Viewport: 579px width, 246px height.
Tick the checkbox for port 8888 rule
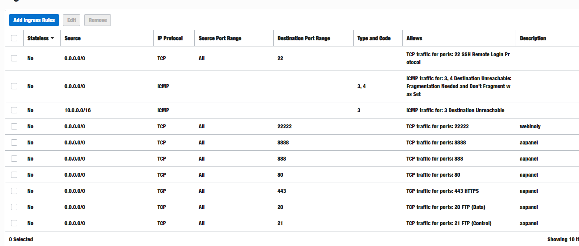click(x=14, y=142)
